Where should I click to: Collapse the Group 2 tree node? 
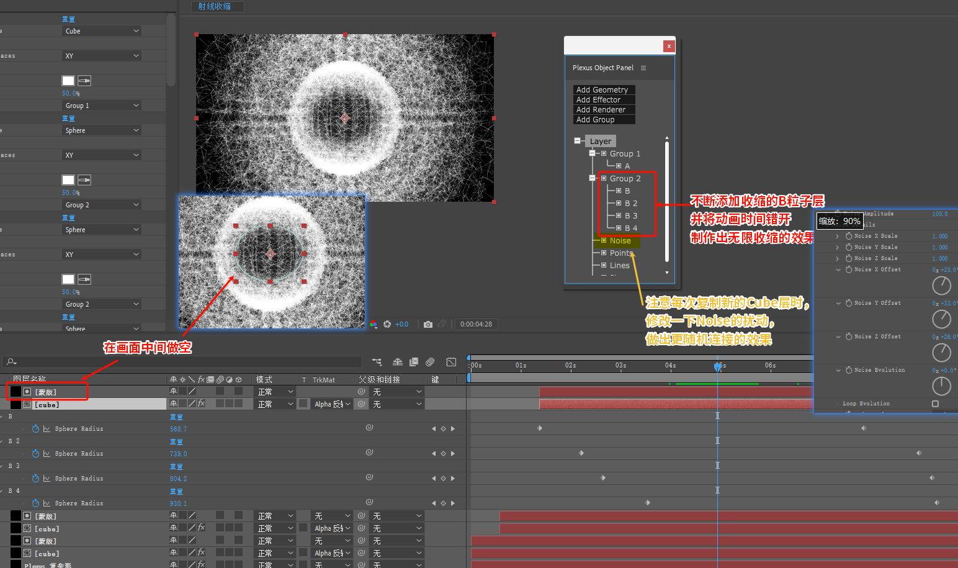[593, 178]
